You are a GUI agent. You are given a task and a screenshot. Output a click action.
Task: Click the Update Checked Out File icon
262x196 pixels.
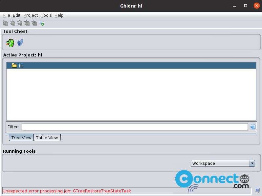coord(20,23)
